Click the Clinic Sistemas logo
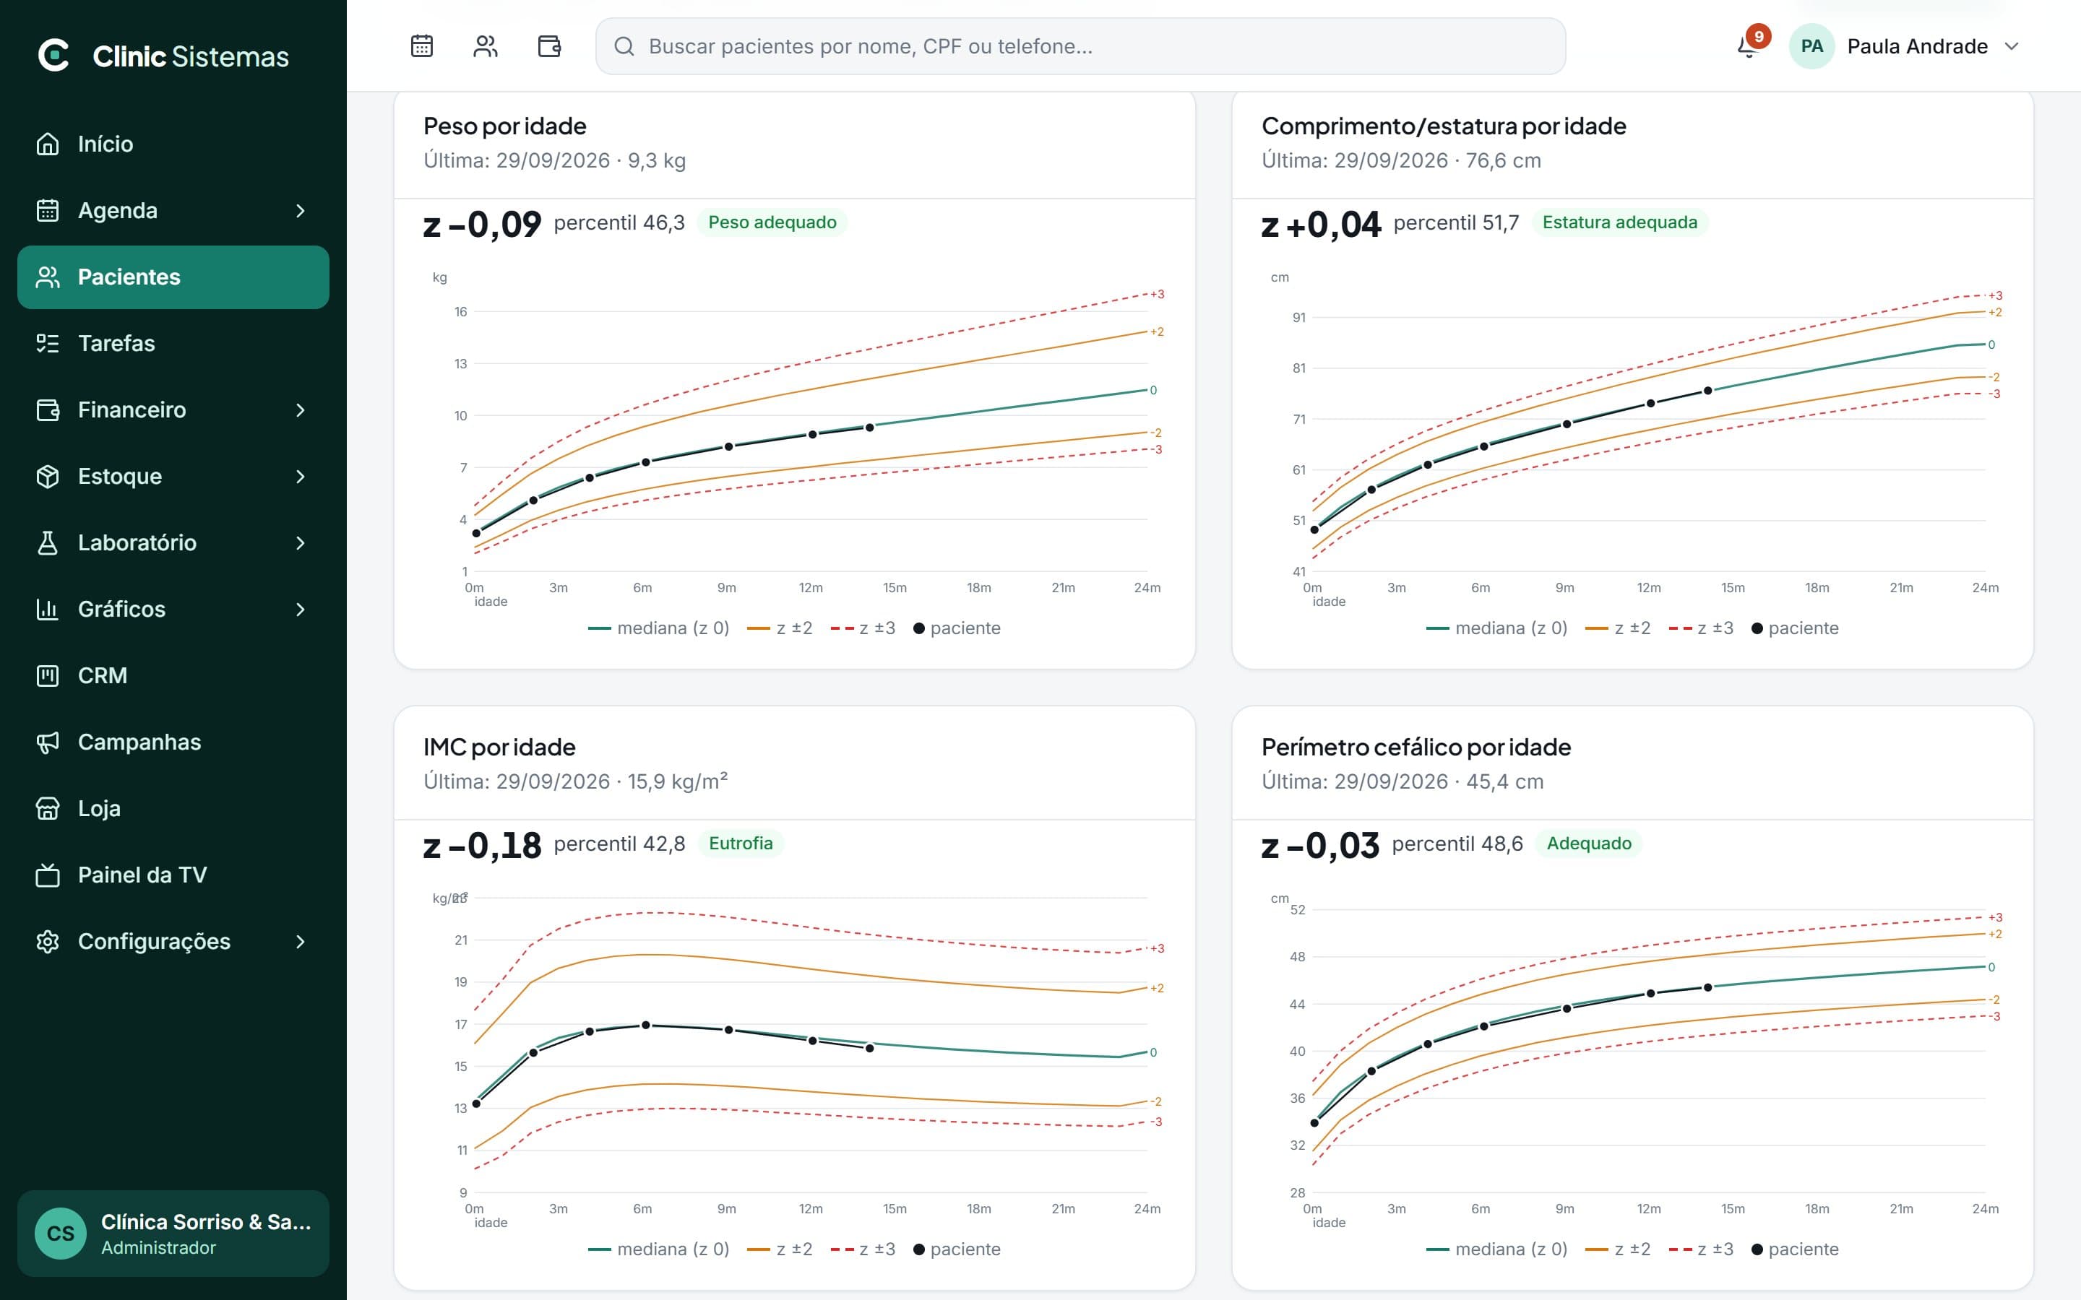The image size is (2081, 1300). pyautogui.click(x=163, y=56)
